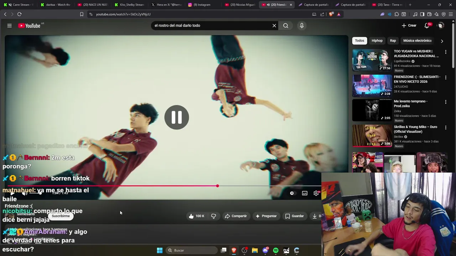Go to the YouTube home logo

coord(30,26)
